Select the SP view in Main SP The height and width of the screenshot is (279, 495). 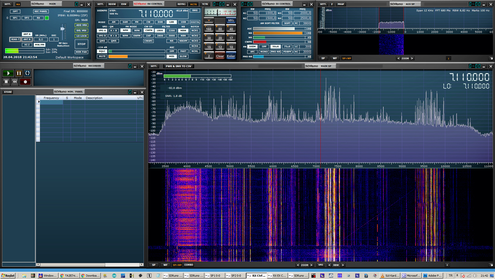pyautogui.click(x=154, y=265)
